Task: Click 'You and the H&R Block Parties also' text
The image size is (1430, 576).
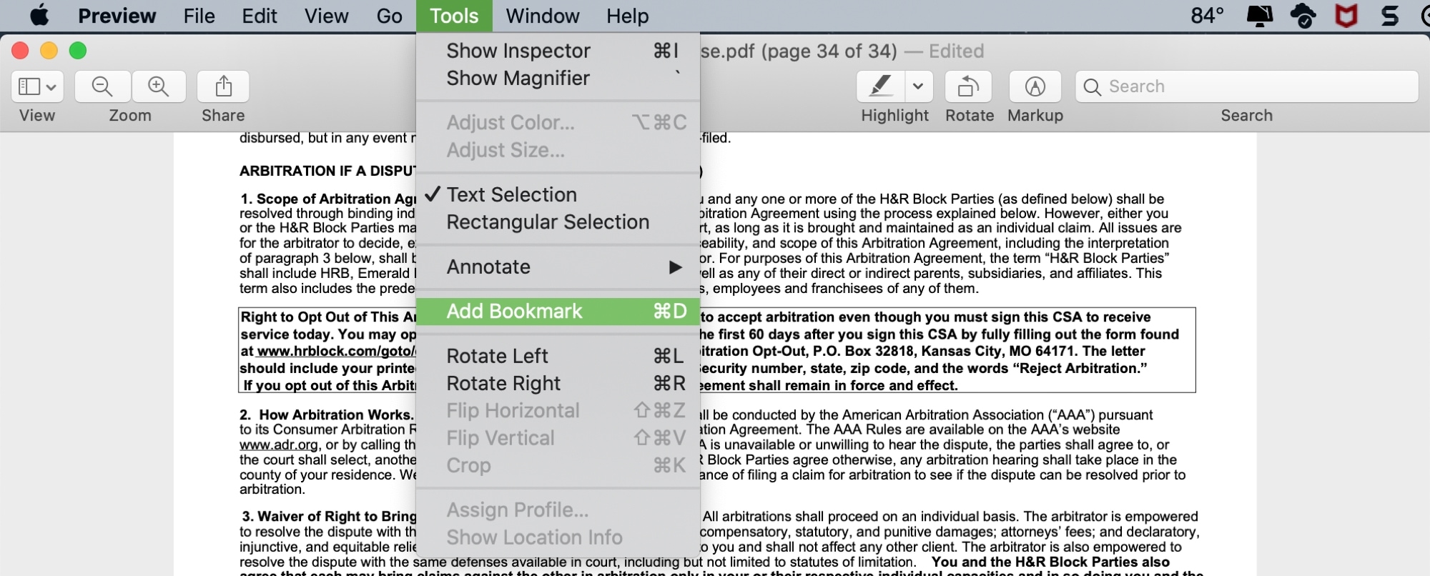Action: (x=1051, y=562)
